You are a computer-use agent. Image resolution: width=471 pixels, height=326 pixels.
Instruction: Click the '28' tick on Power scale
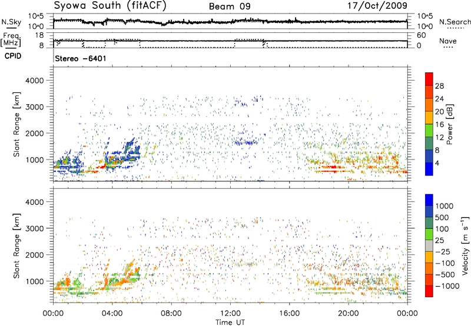[x=439, y=86]
